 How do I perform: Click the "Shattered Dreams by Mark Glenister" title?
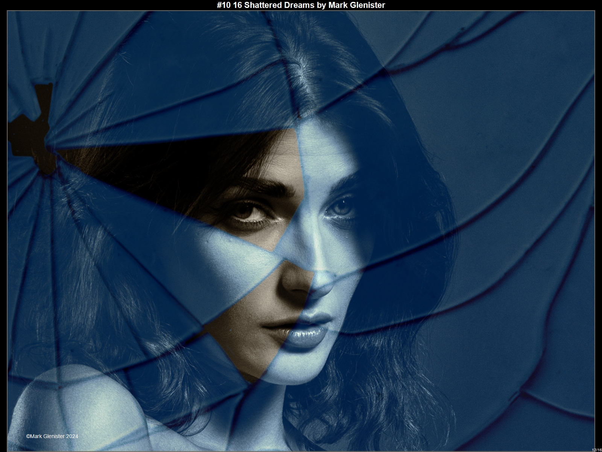point(301,5)
